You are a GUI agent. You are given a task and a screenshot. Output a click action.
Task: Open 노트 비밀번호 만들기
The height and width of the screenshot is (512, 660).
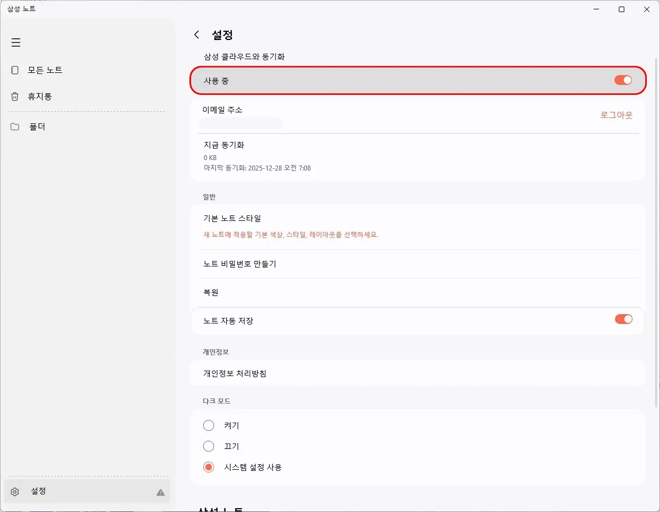point(239,264)
